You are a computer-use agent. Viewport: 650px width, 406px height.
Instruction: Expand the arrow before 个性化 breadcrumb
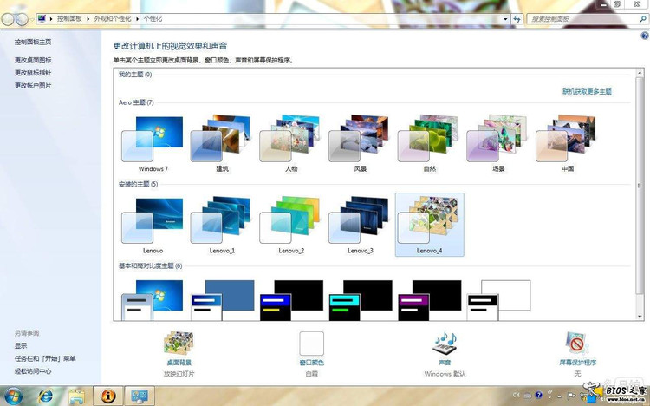coord(137,19)
